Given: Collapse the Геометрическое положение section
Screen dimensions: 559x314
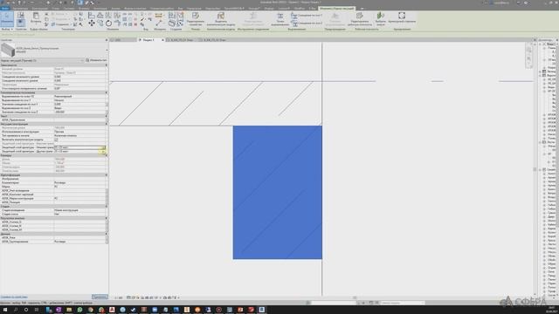Looking at the screenshot, I should (x=107, y=92).
